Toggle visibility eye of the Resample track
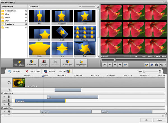 [x=4, y=101]
